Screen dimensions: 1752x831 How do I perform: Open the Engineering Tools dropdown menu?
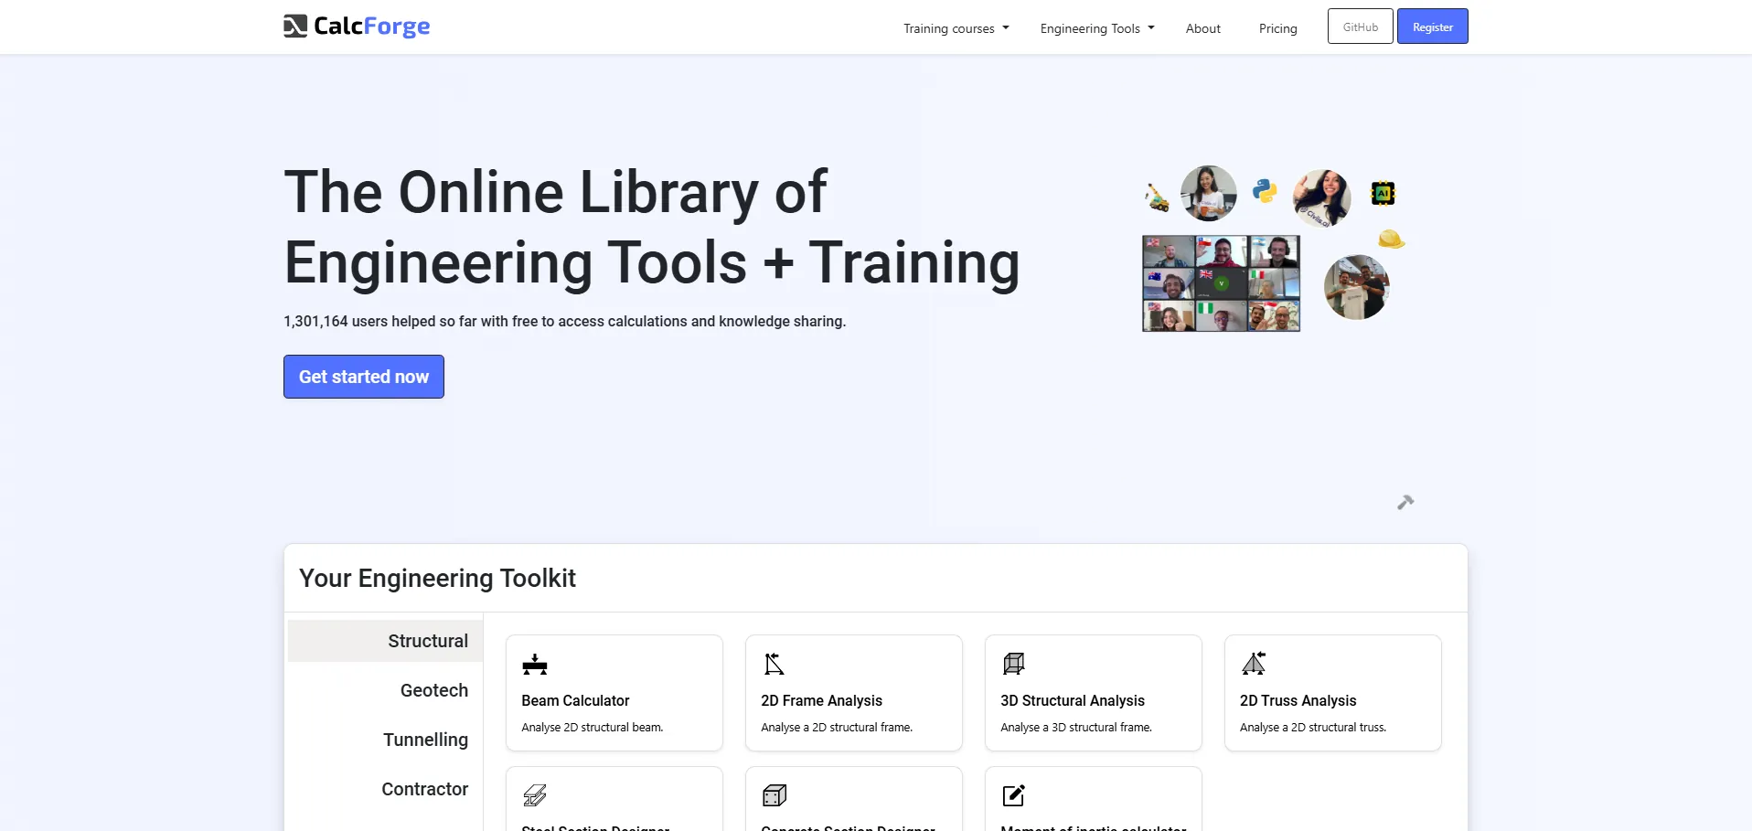click(x=1096, y=28)
